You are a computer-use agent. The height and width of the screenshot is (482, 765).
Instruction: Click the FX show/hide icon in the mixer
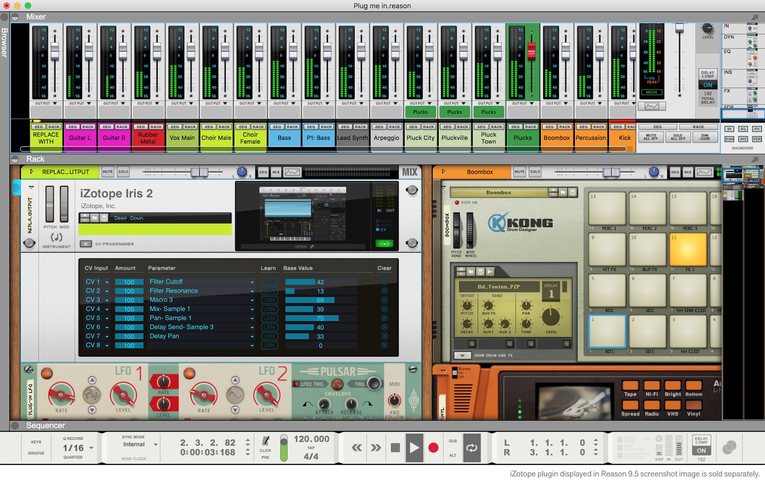[758, 129]
